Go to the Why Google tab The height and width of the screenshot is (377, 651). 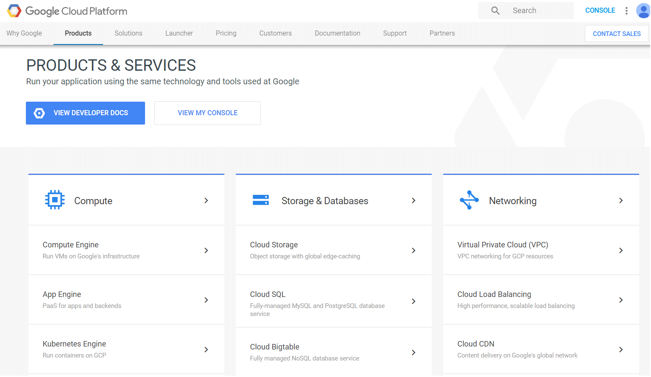coord(24,33)
